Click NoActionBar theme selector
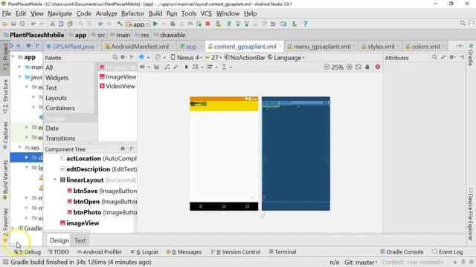 point(245,58)
